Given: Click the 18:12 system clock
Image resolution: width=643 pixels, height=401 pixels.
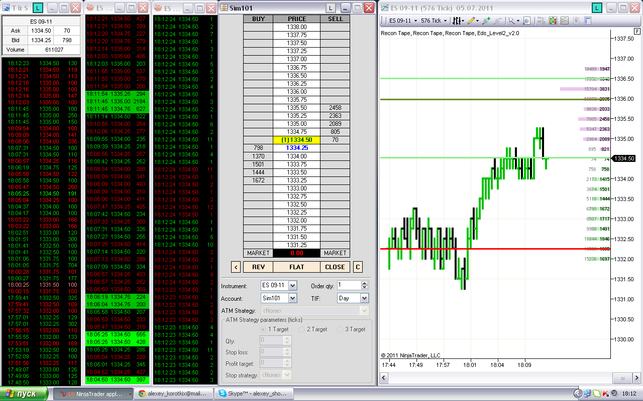Looking at the screenshot, I should 630,394.
